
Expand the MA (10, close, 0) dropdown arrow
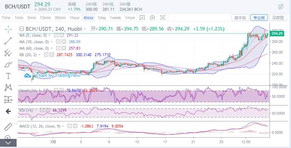[x=52, y=42]
